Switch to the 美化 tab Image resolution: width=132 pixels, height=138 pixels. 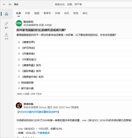85,13
